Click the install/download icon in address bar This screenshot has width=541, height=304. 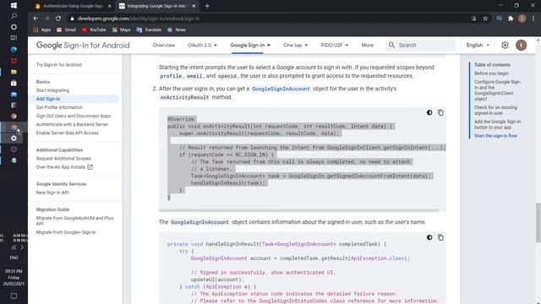coord(473,19)
